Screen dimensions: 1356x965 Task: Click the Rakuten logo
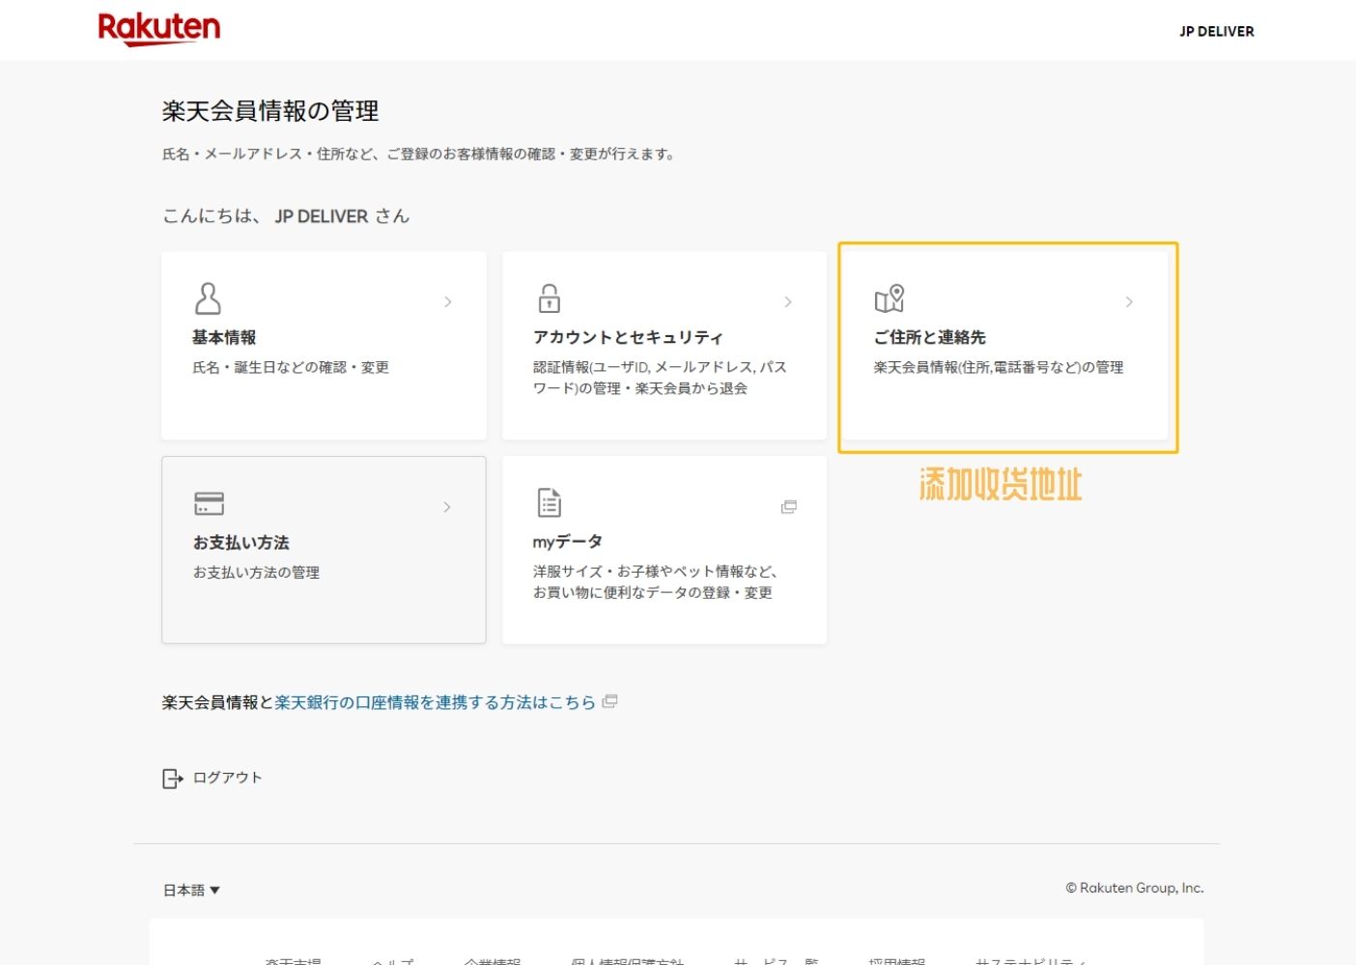pyautogui.click(x=158, y=28)
